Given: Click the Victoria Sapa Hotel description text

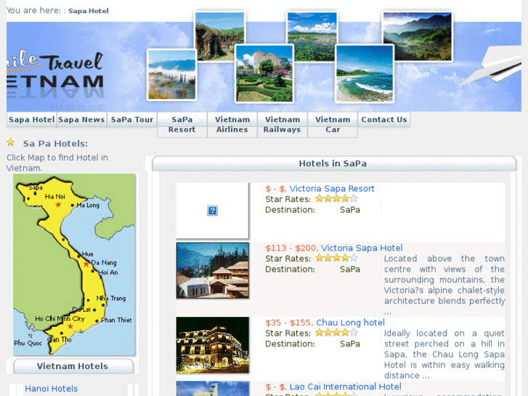Looking at the screenshot, I should click(444, 285).
